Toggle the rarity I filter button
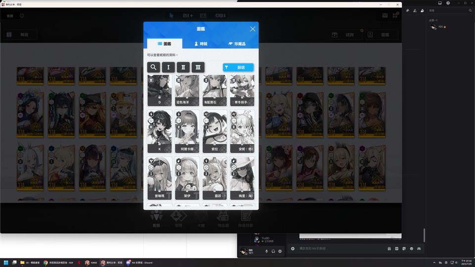The width and height of the screenshot is (475, 267). tap(168, 67)
